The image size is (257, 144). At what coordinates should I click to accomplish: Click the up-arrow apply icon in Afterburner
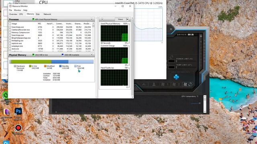coord(144,84)
